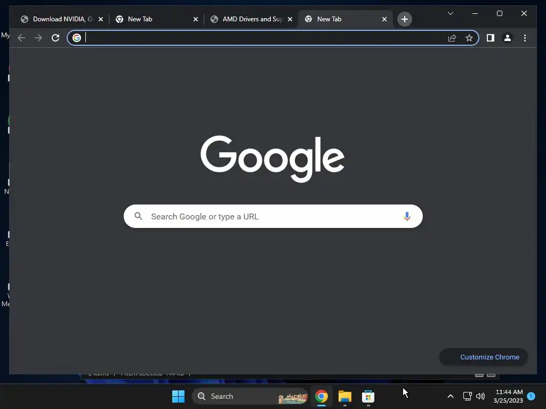Viewport: 546px width, 409px height.
Task: Close the Download NVIDIA tab
Action: click(x=101, y=19)
